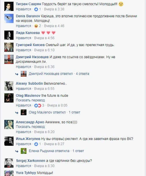This screenshot has width=146, height=176.
Task: Click the reply arrow icon beside Oleg Maulenov ответил
Action: [17, 113]
